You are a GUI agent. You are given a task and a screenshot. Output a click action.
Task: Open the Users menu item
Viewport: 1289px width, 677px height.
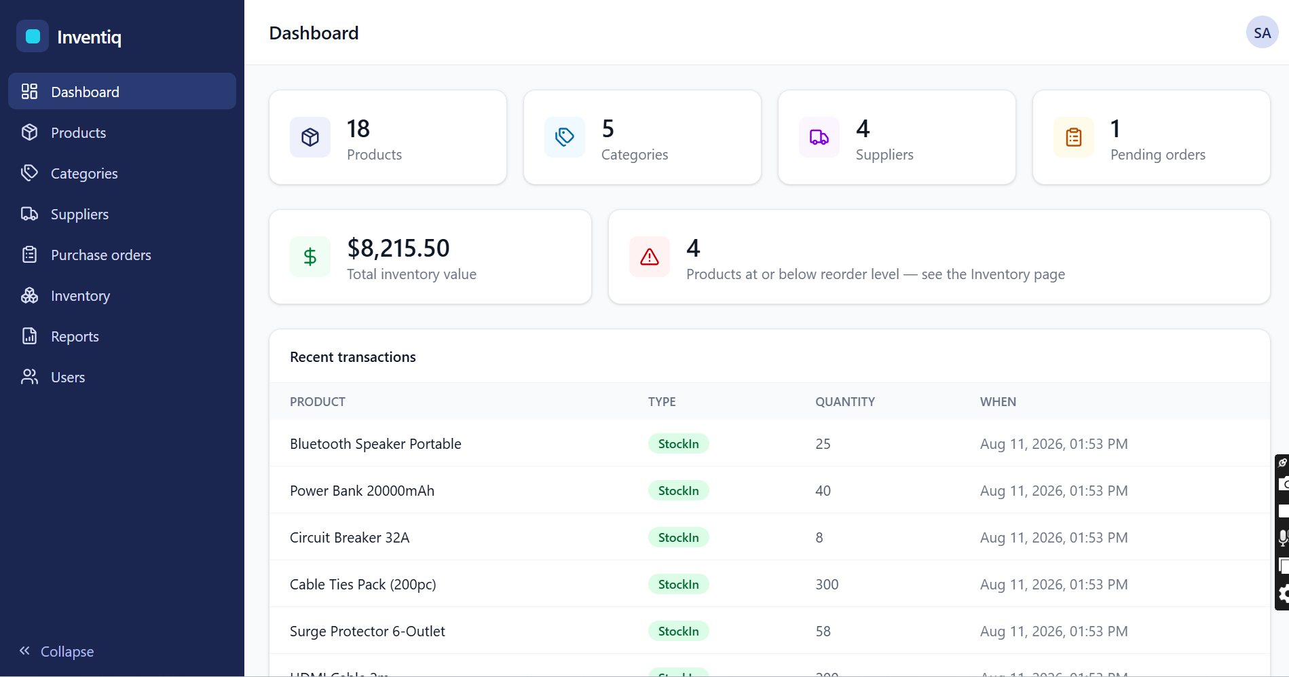coord(122,377)
